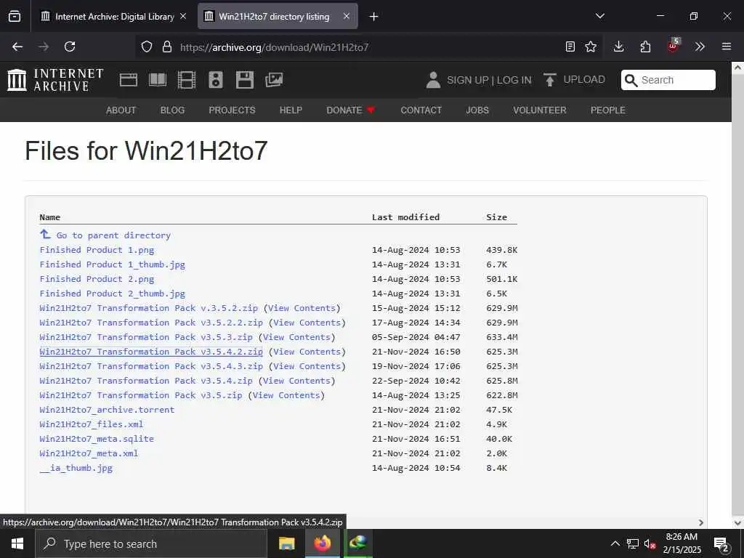Open the notification center icon
This screenshot has height=558, width=744.
[721, 544]
